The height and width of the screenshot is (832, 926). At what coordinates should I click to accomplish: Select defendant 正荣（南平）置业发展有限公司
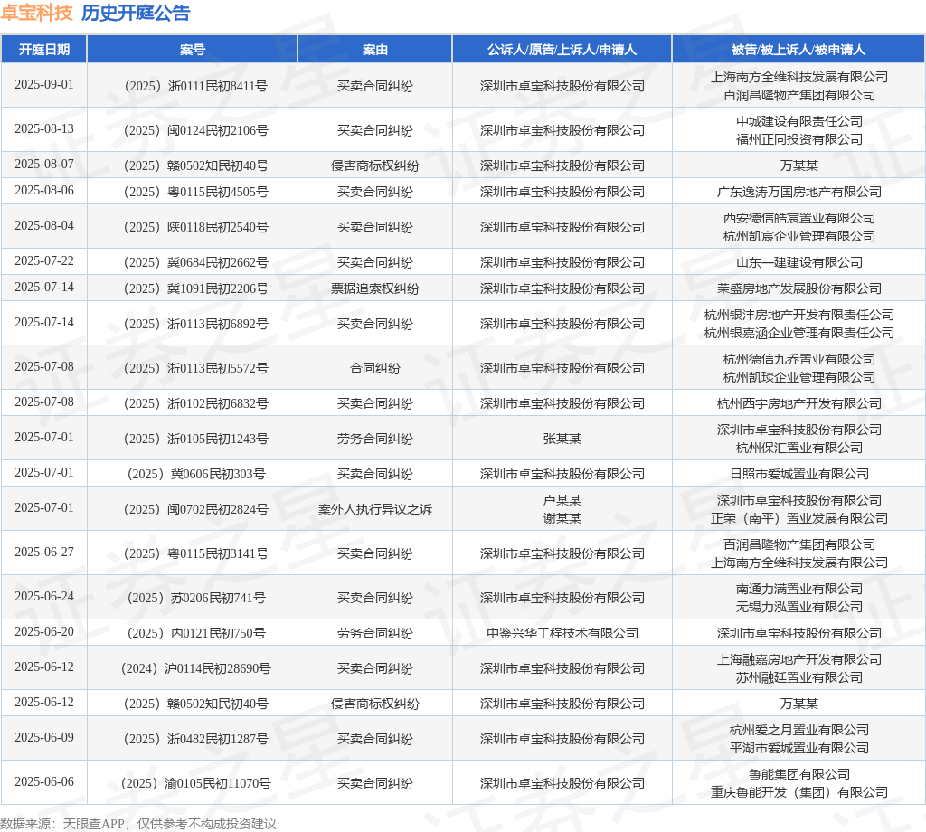[x=799, y=518]
